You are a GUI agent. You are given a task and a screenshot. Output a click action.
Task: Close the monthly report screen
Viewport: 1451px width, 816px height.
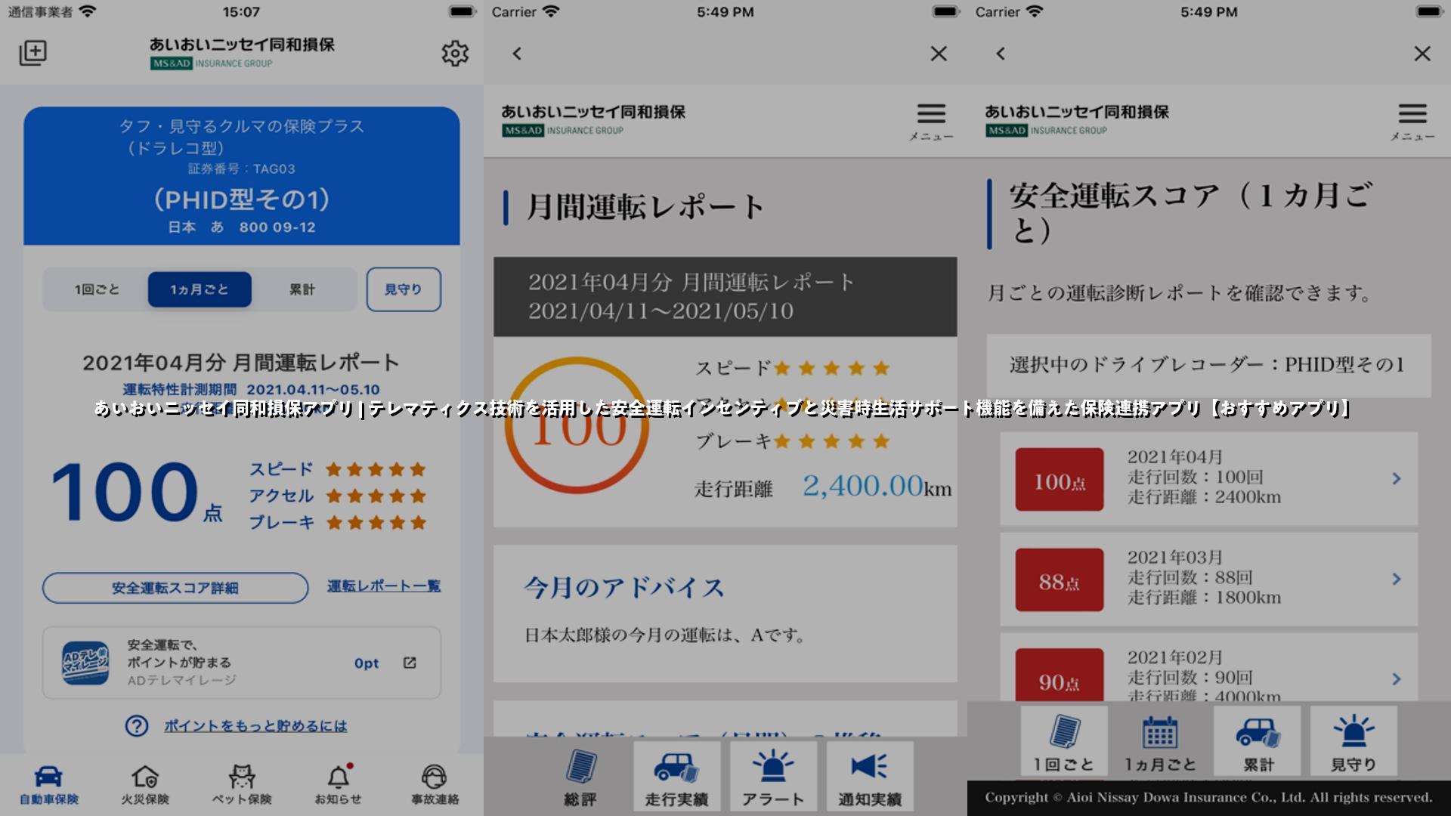pyautogui.click(x=939, y=54)
